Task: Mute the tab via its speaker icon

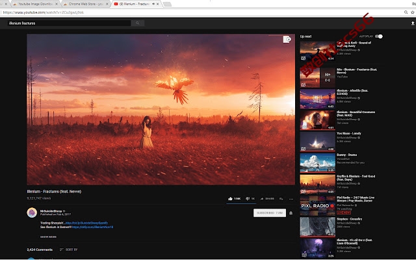Action: [x=153, y=4]
